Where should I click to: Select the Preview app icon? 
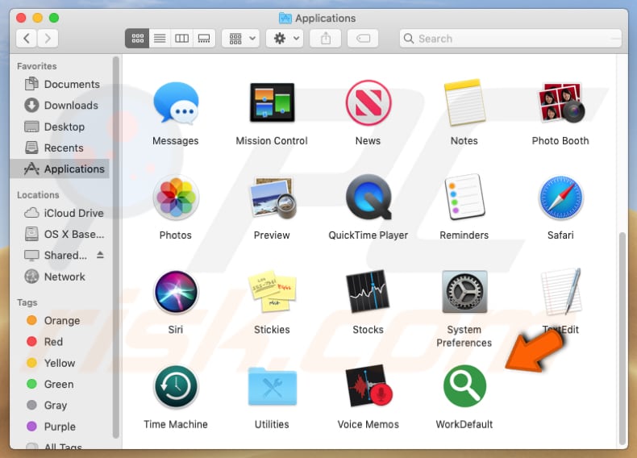click(273, 198)
